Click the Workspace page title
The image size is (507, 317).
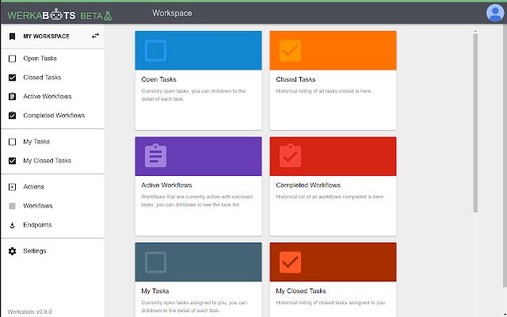172,13
